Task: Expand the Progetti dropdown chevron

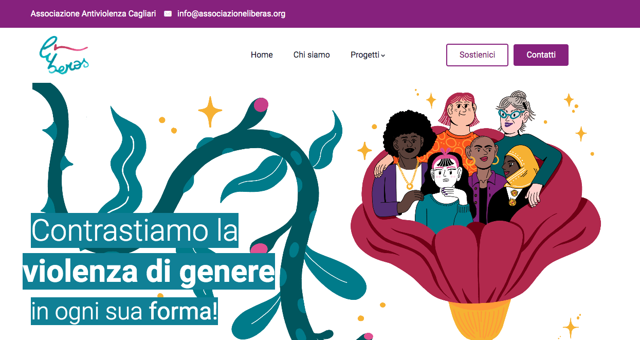Action: pos(383,56)
